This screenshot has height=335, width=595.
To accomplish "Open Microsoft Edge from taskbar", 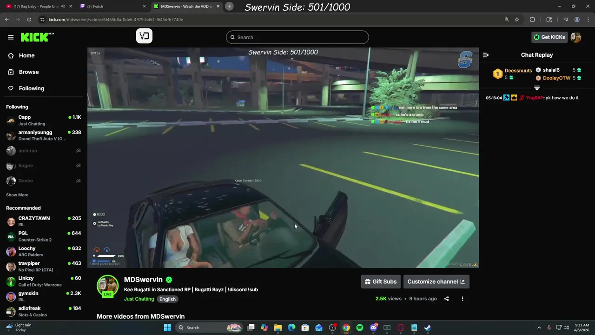I will [291, 328].
